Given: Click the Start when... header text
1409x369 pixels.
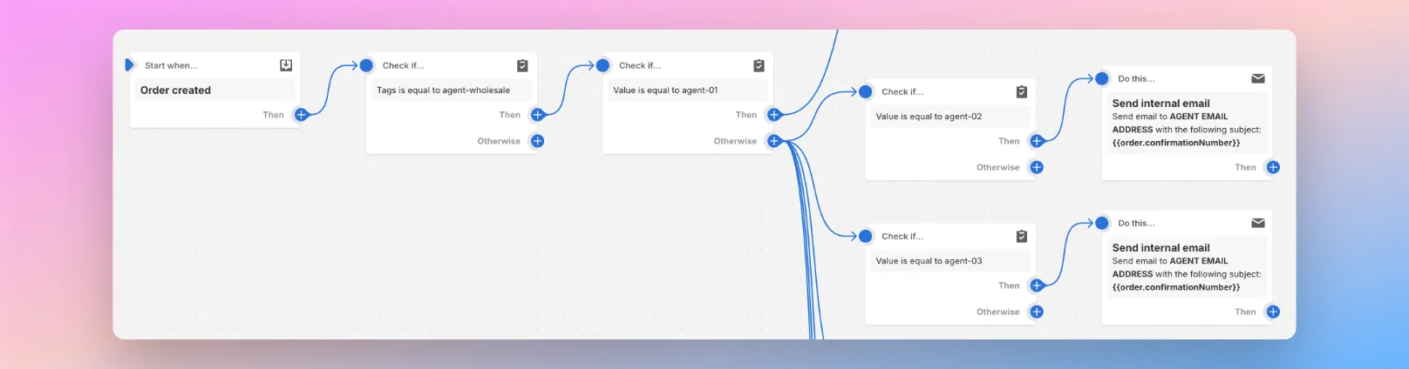Looking at the screenshot, I should tap(171, 65).
